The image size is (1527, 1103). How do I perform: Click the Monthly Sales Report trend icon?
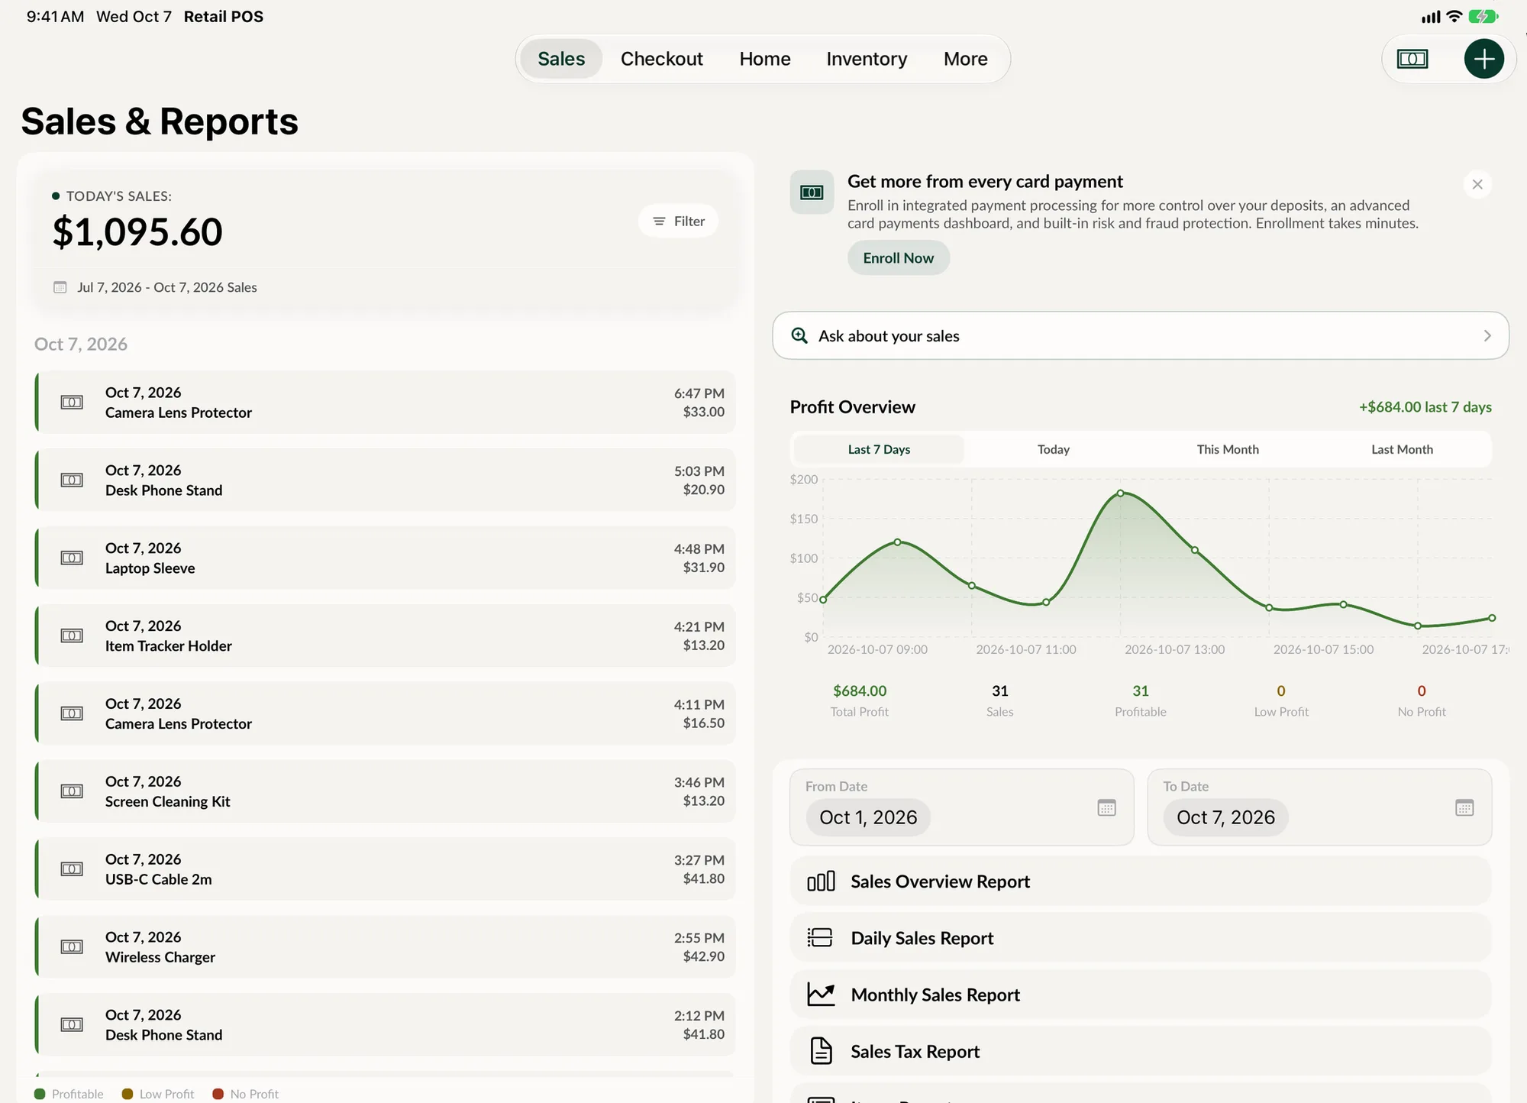(x=821, y=994)
